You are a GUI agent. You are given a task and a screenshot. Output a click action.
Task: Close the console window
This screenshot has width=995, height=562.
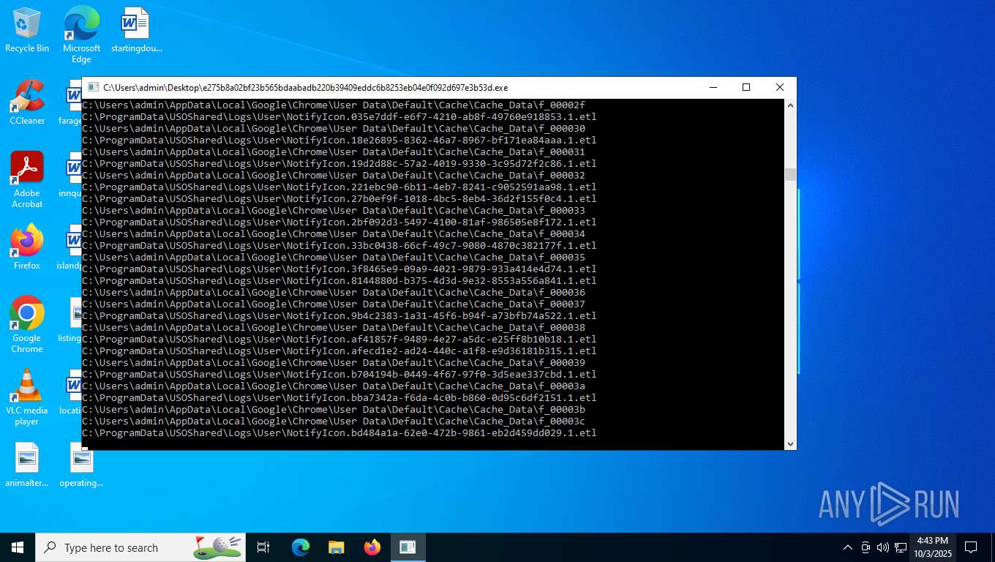780,87
